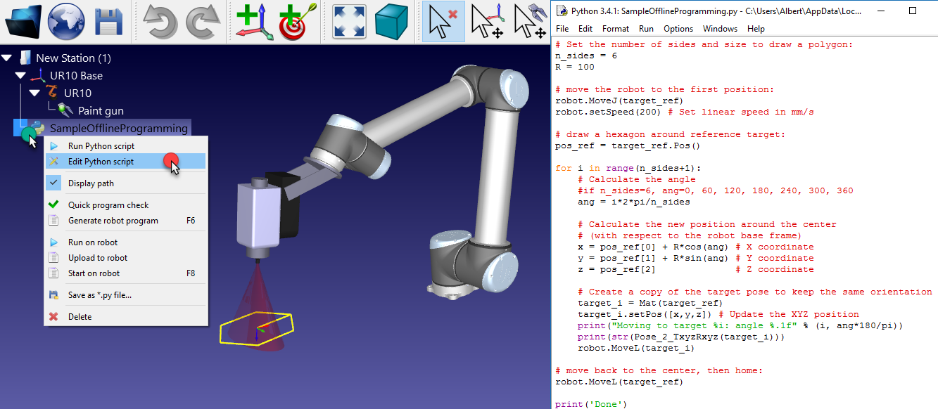Collapse the UR10 Base branch
938x409 pixels.
point(20,75)
